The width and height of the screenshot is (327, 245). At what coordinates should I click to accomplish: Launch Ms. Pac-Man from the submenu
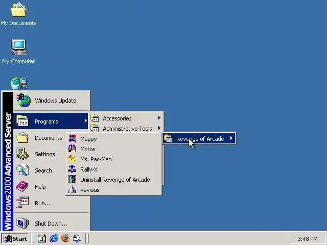point(114,159)
